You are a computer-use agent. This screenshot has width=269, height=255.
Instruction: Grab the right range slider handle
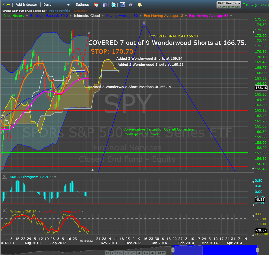[258, 250]
